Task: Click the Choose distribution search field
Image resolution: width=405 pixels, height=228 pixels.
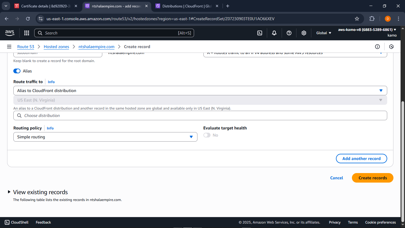Action: [200, 115]
